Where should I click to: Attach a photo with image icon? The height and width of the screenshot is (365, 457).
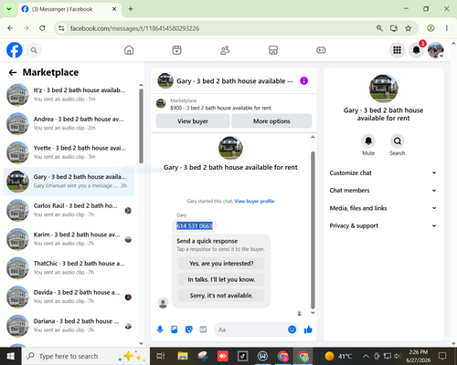coord(175,329)
